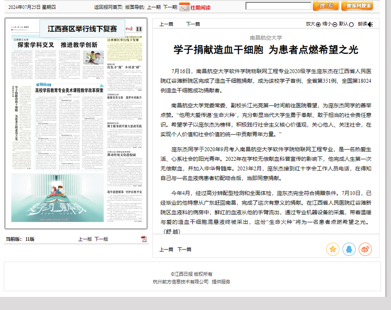
Task: Click the star icon to favorite this article
Action: (x=333, y=249)
